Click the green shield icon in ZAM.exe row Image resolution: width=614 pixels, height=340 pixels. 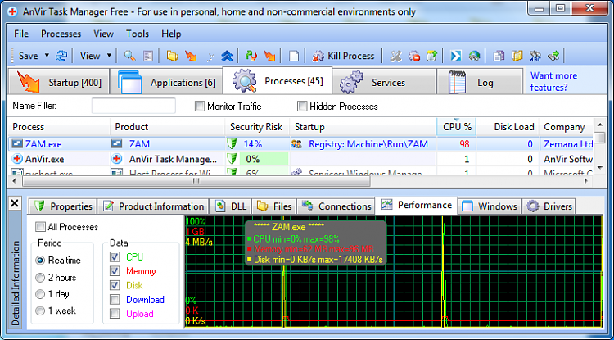[232, 143]
